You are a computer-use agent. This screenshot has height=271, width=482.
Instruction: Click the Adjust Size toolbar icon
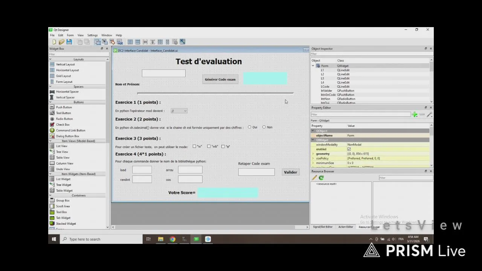point(182,42)
